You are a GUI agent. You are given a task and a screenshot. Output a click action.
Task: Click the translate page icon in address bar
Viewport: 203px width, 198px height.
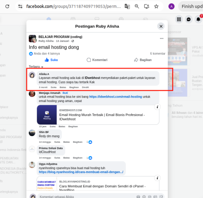coord(127,7)
